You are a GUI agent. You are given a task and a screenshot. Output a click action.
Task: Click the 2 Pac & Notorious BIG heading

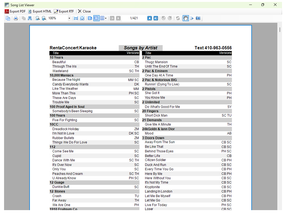[x=187, y=80]
